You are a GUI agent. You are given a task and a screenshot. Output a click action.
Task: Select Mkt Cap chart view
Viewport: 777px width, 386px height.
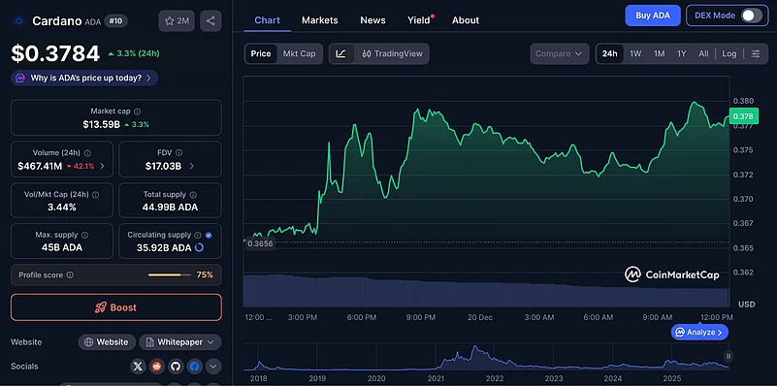[300, 53]
